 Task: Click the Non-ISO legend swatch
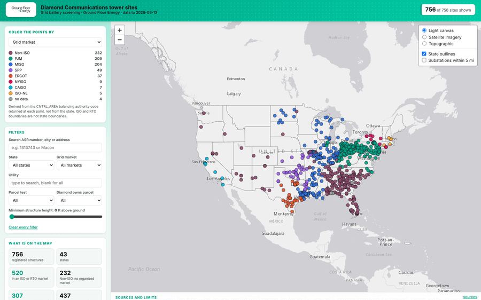tap(11, 53)
